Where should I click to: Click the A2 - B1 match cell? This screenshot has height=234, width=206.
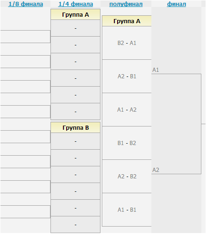(x=127, y=76)
